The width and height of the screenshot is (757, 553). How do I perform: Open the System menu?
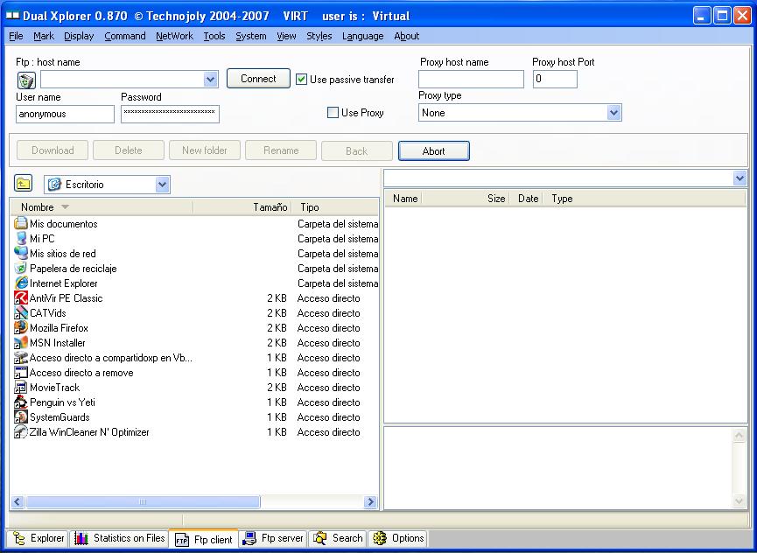coord(251,36)
